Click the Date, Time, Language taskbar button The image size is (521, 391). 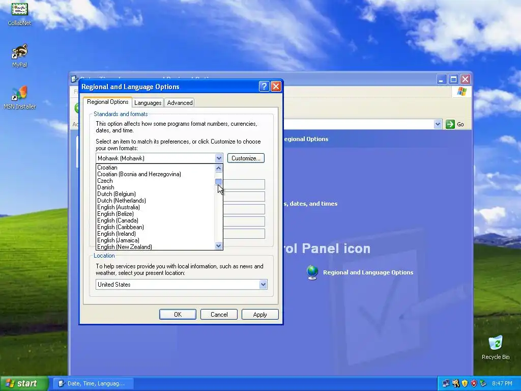(93, 383)
